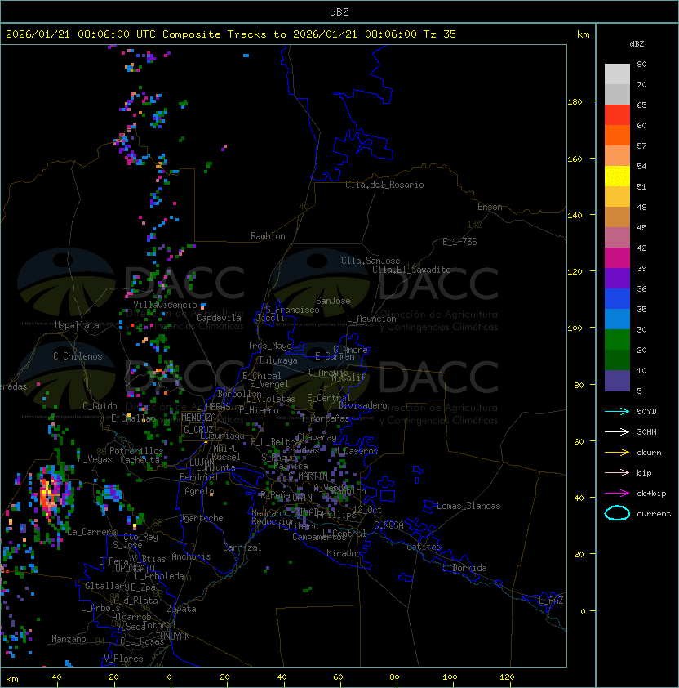
Task: Click the dBZ heading above color scale
Action: (x=637, y=44)
